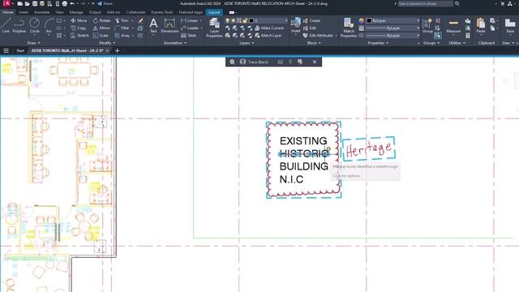519x292 pixels.
Task: Activate the Array command
Action: point(122,36)
